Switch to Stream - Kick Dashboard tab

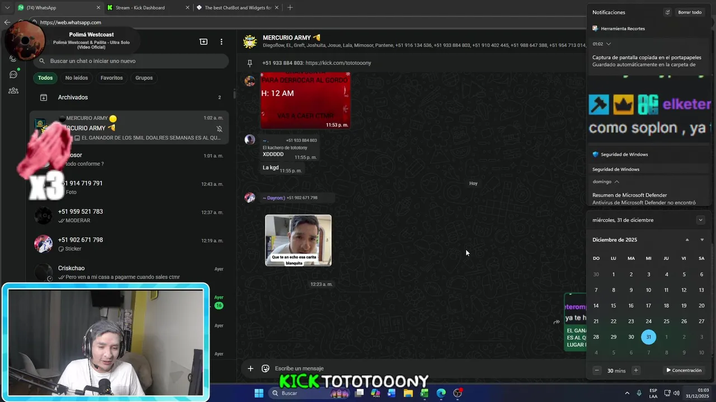147,8
